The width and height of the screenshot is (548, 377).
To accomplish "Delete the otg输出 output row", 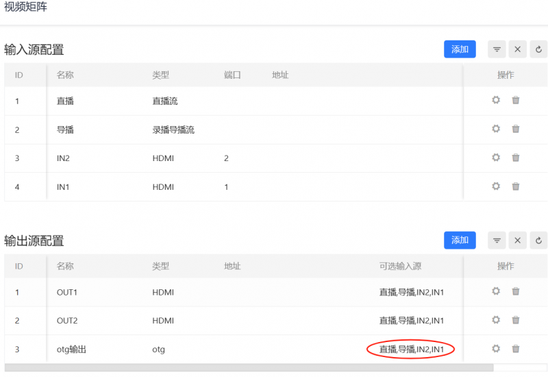I will click(516, 349).
